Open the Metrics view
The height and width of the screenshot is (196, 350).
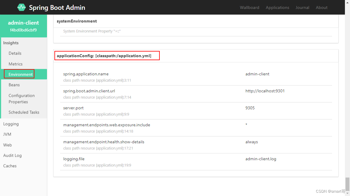pos(16,64)
